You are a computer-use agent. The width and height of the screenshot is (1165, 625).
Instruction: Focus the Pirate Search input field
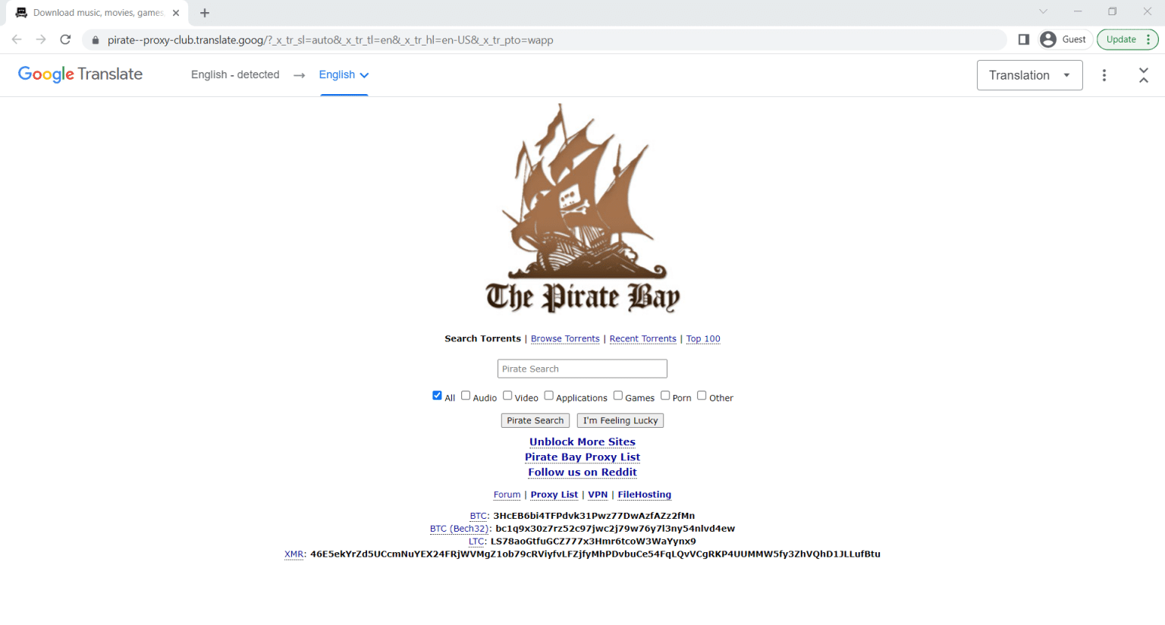582,369
